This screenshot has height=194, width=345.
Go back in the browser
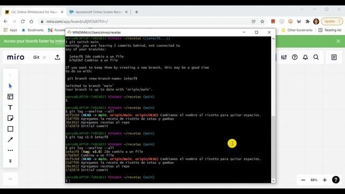(x=5, y=22)
